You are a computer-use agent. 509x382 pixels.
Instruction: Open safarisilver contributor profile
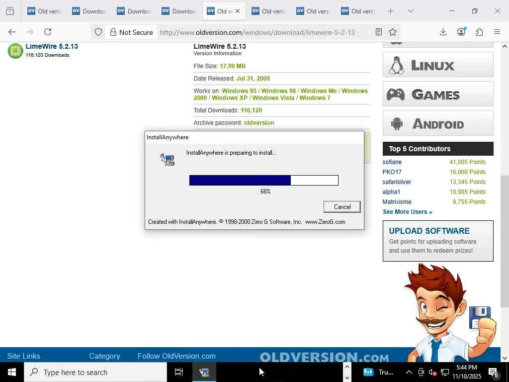397,182
